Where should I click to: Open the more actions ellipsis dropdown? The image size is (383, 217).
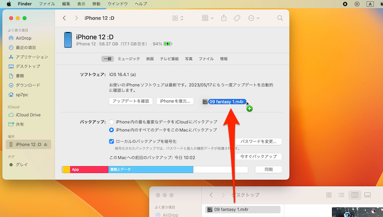click(254, 18)
